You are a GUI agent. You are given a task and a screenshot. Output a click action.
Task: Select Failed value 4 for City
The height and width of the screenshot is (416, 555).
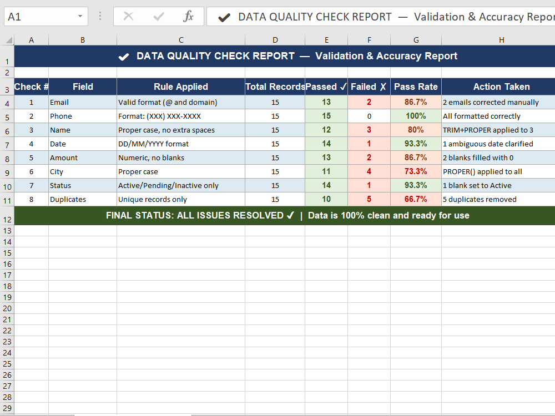click(x=369, y=171)
